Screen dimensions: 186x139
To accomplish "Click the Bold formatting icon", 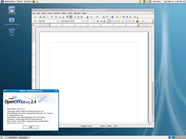I will pyautogui.click(x=98, y=21).
